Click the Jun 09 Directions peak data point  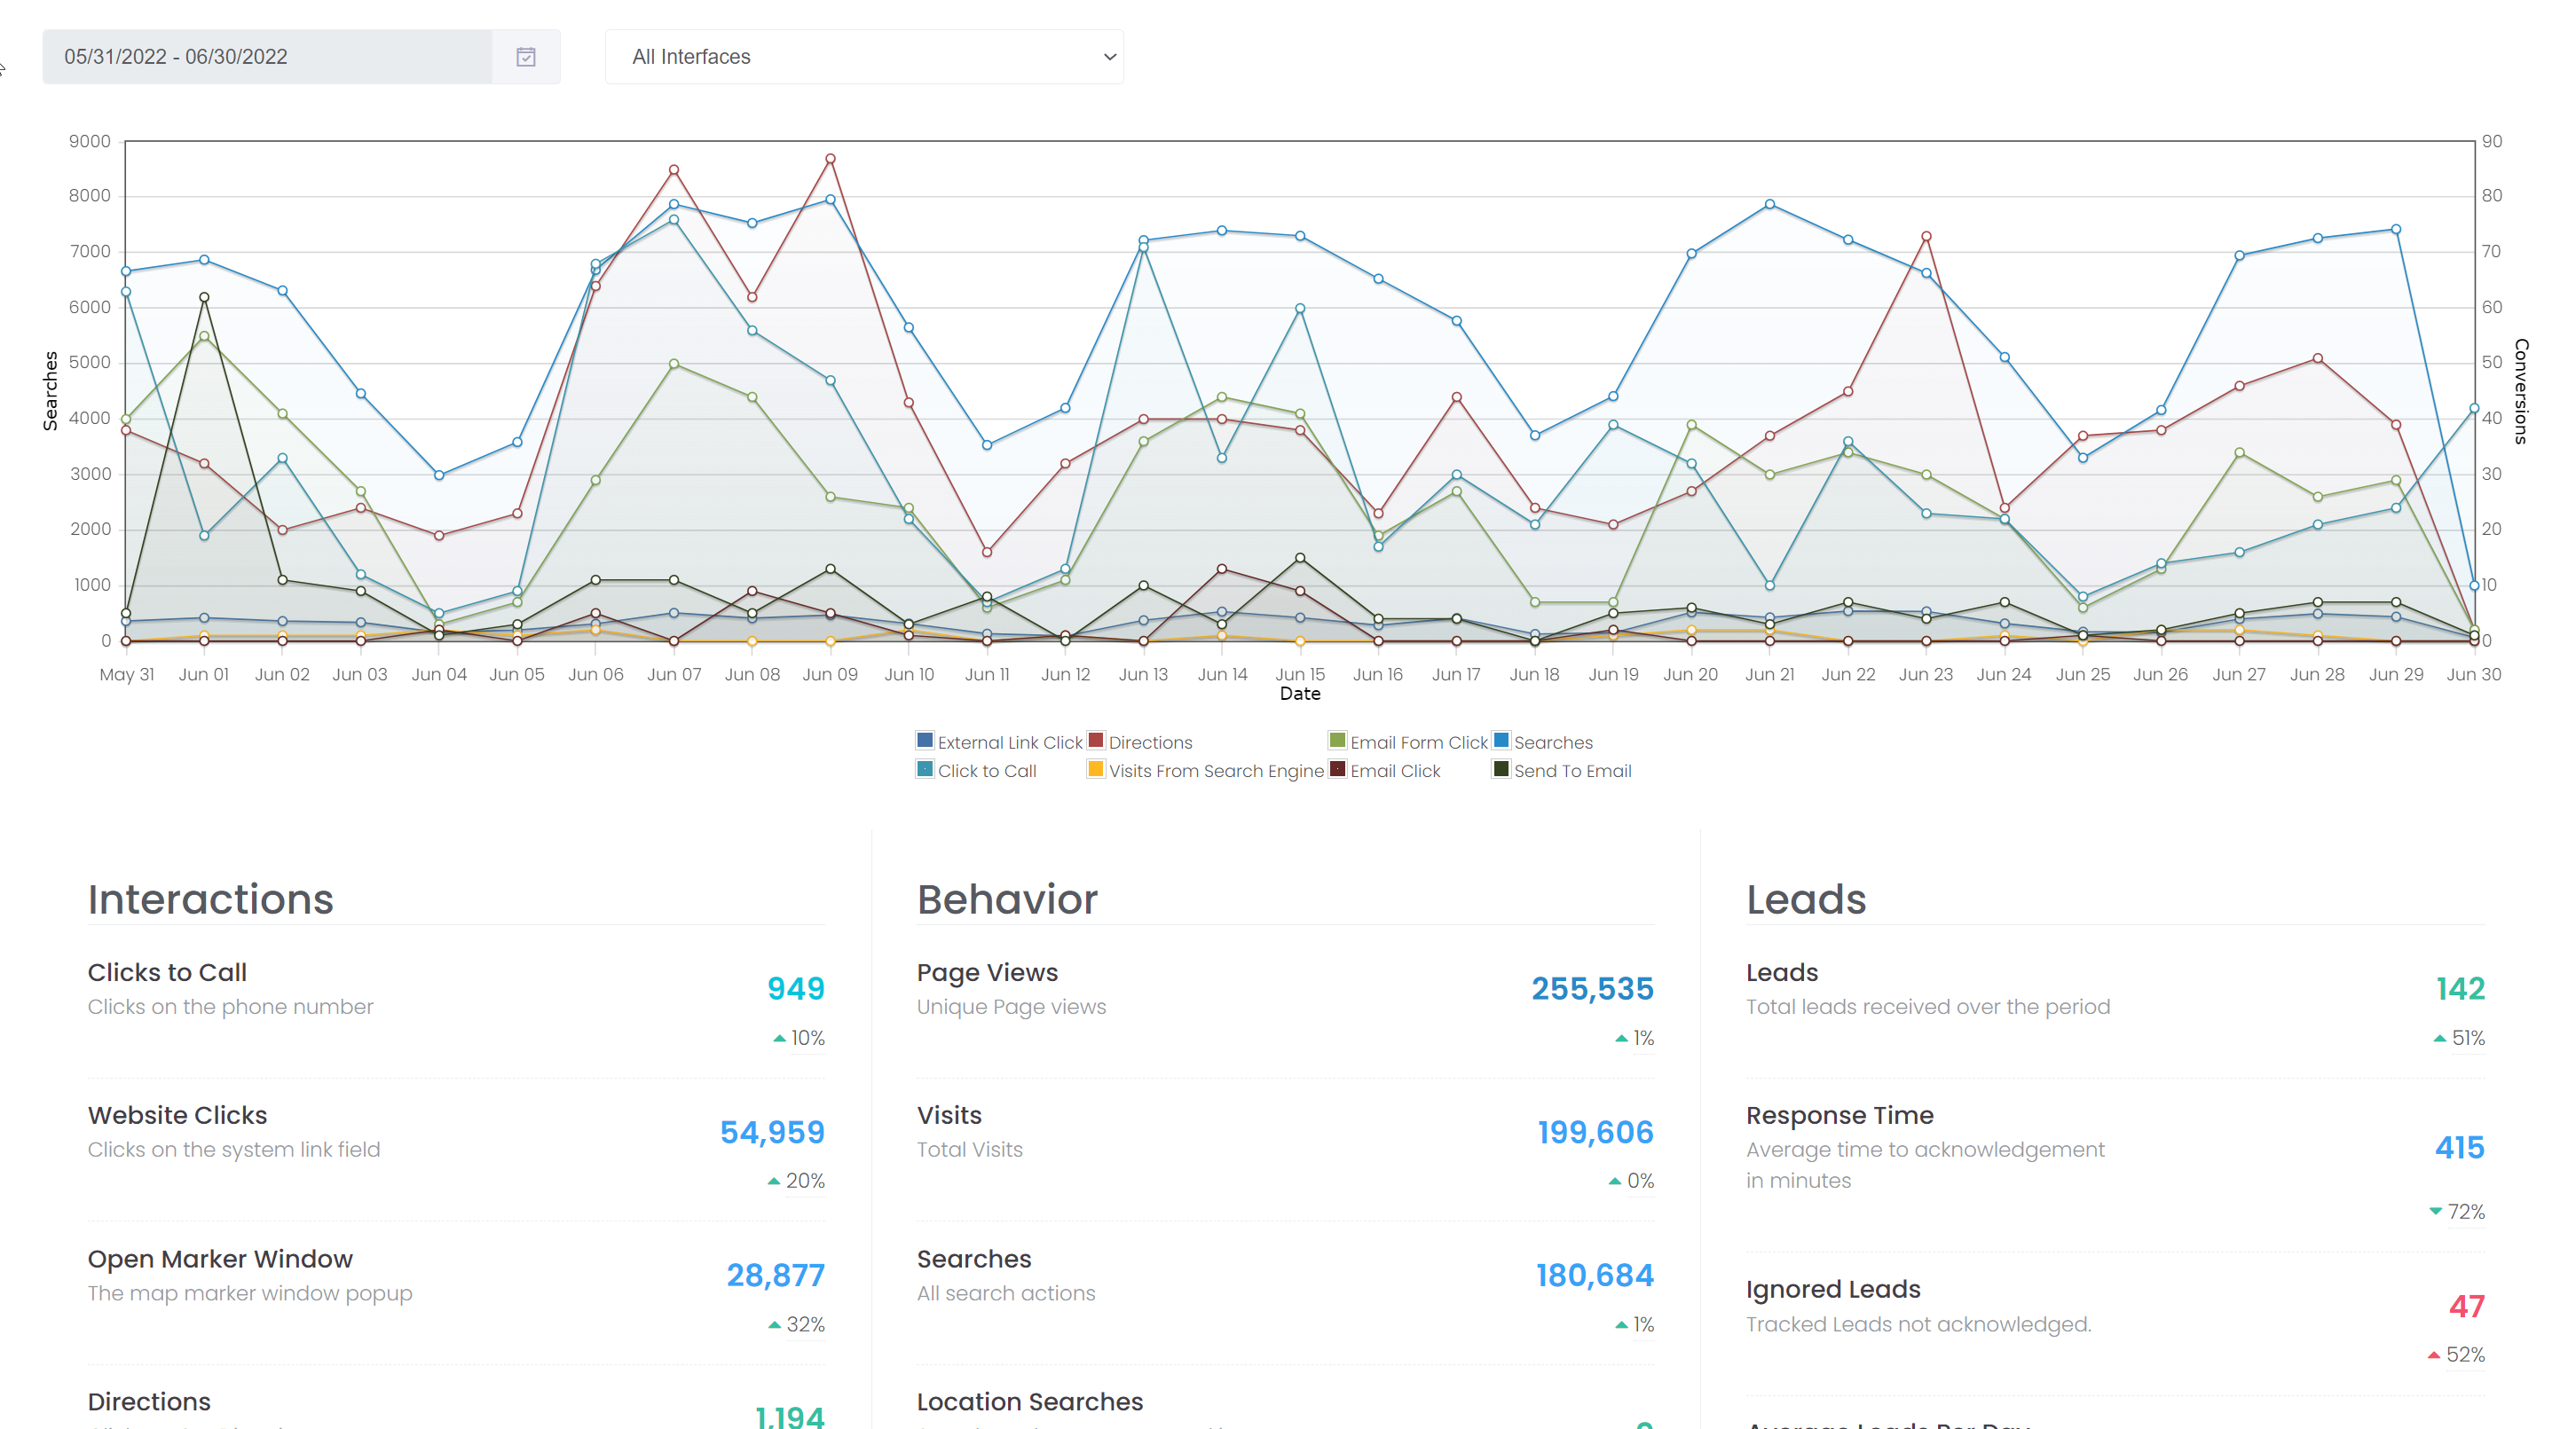pyautogui.click(x=829, y=158)
